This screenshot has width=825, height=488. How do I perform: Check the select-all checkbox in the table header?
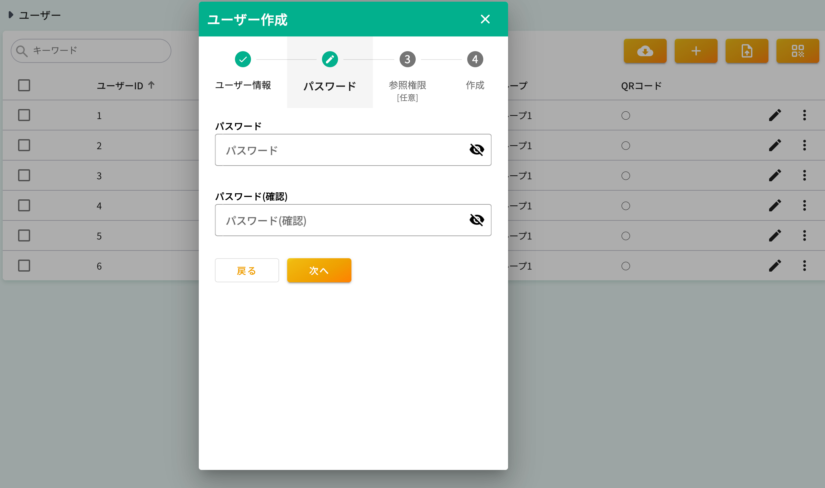pos(24,85)
